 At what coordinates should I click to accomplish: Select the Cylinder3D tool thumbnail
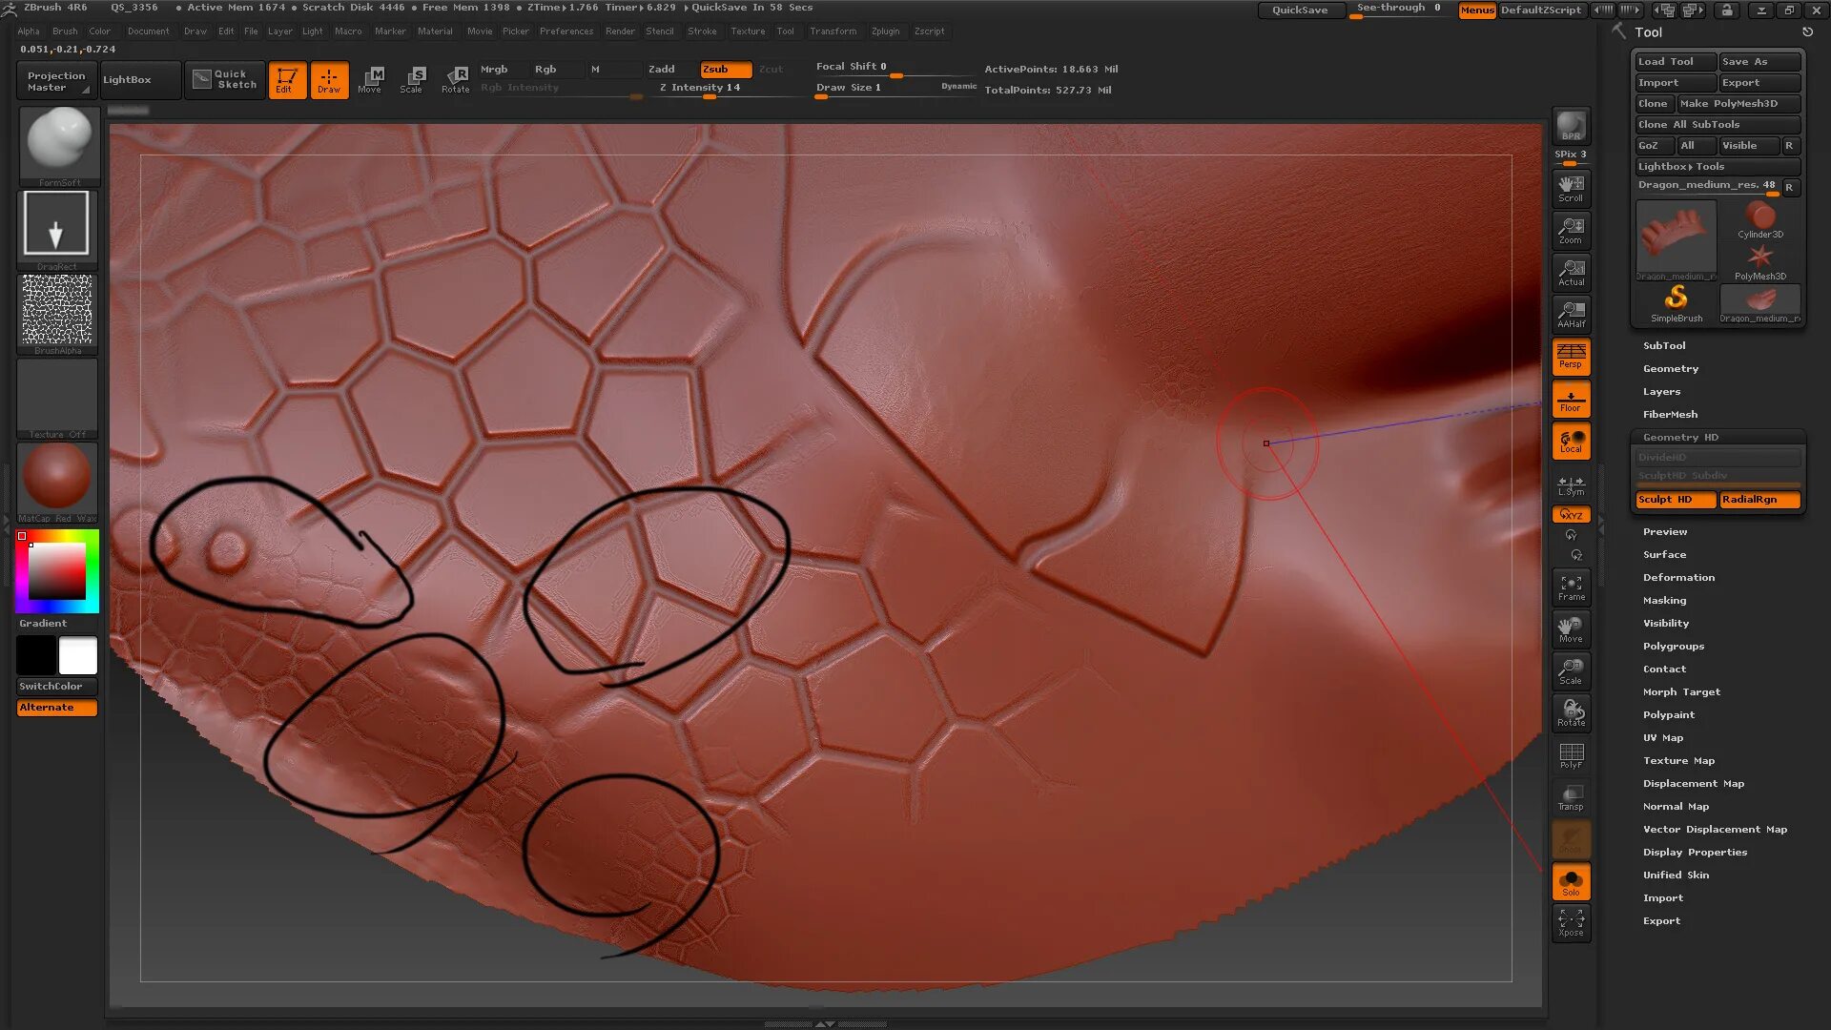[1759, 221]
